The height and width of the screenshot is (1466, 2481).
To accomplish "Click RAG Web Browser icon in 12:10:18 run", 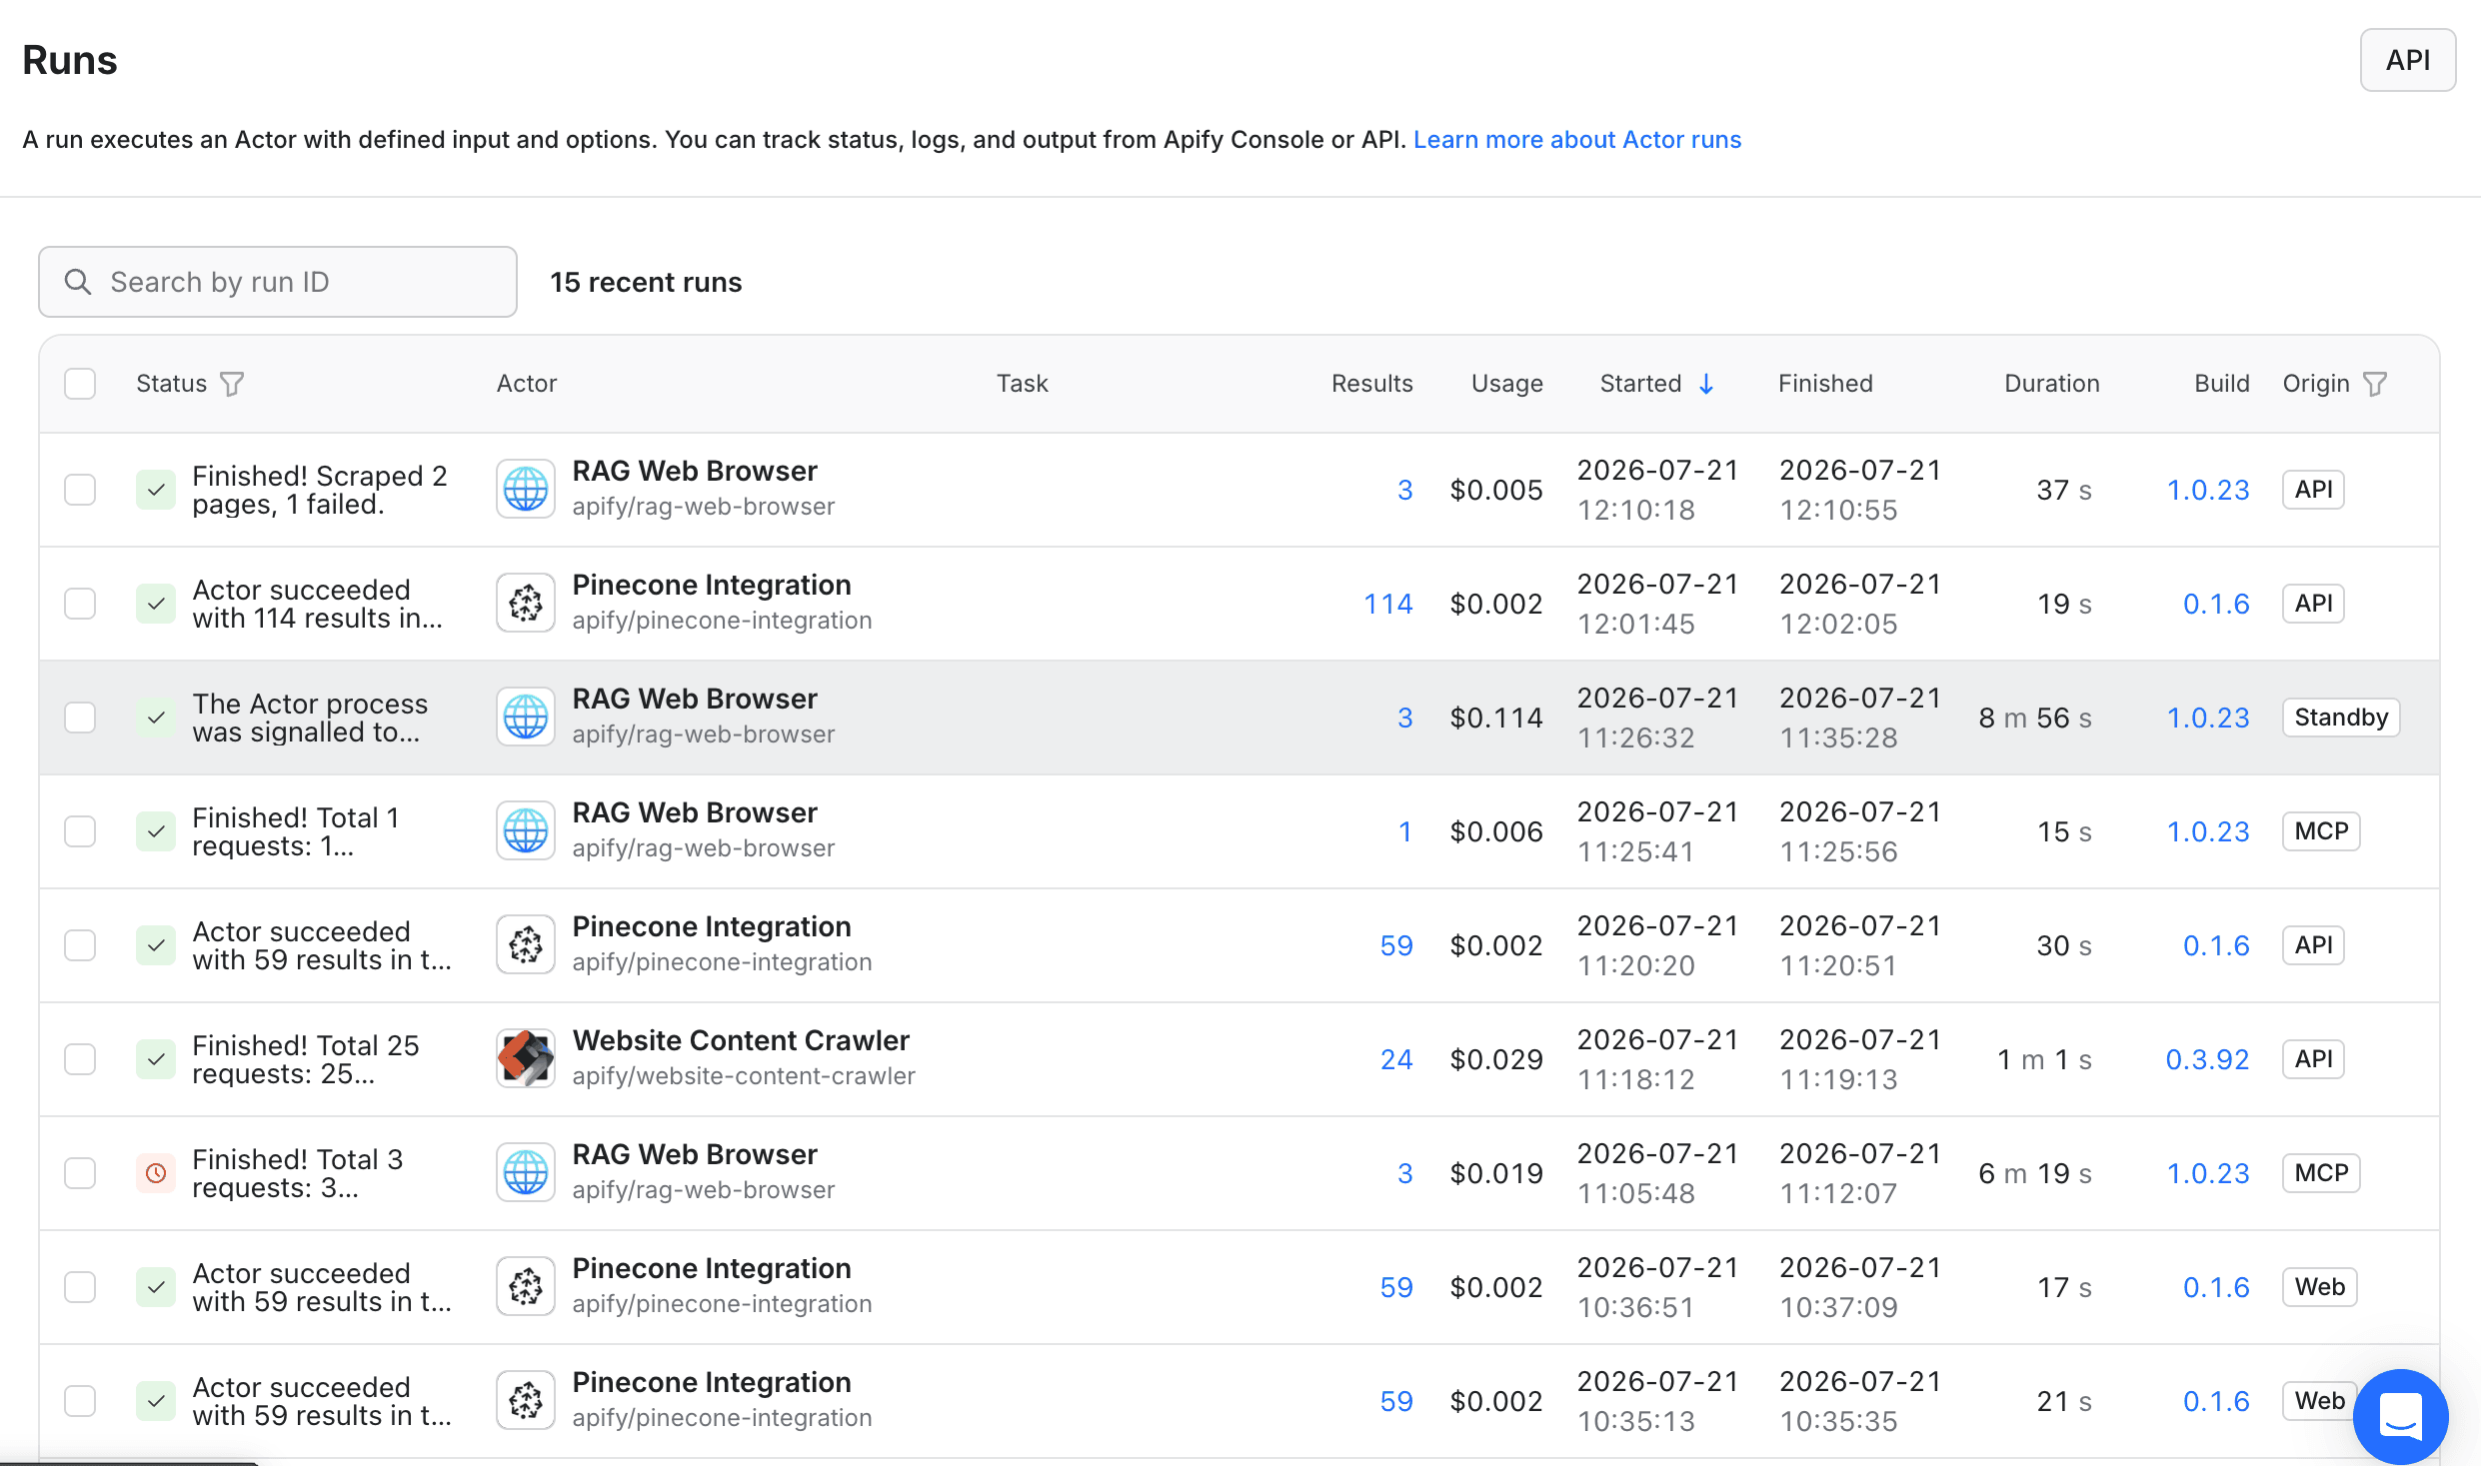I will tap(526, 490).
